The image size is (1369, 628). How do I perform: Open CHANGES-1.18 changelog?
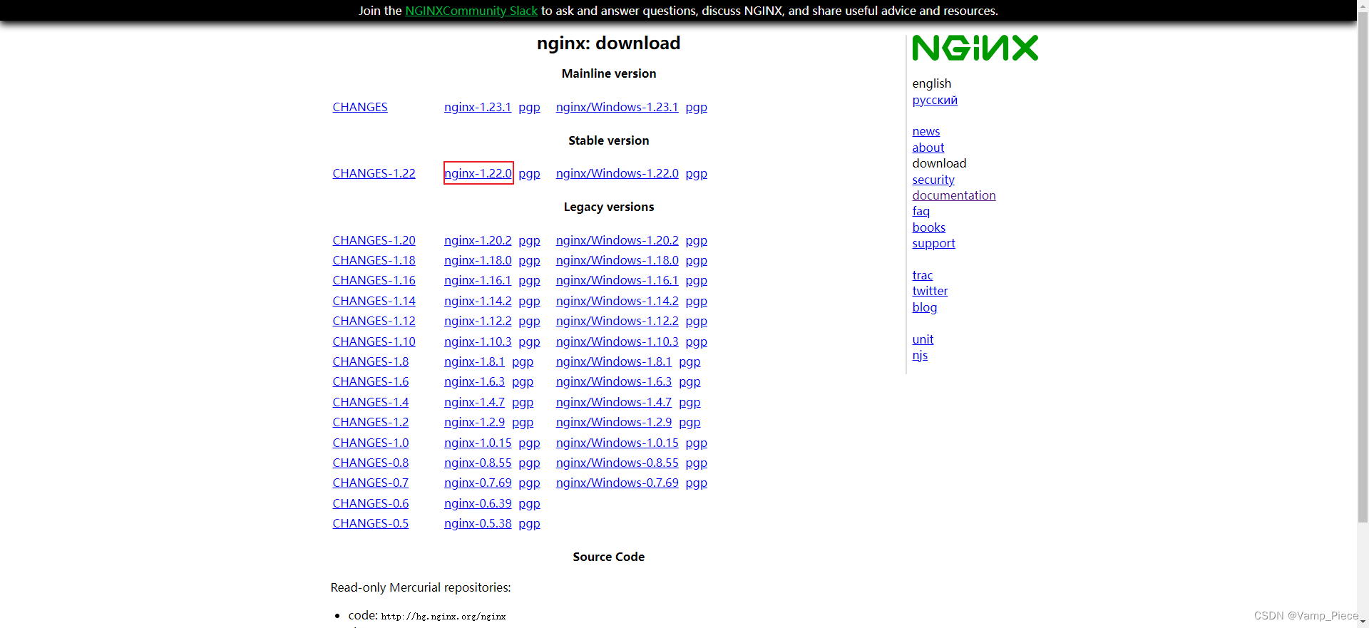point(374,260)
